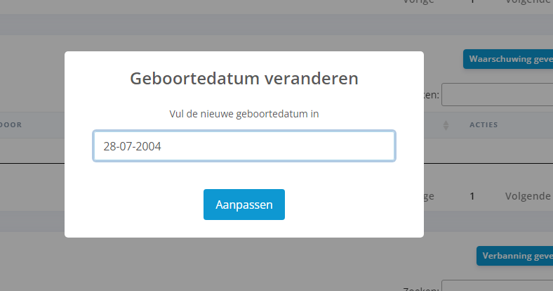Focus the search field under Verbanning geven
The width and height of the screenshot is (553, 291).
pyautogui.click(x=497, y=287)
